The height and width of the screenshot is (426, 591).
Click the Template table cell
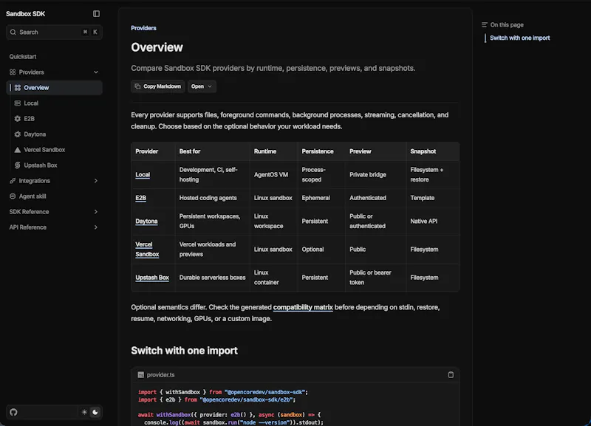coord(422,198)
